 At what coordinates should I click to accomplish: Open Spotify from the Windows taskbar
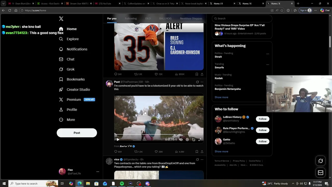[x=122, y=184]
